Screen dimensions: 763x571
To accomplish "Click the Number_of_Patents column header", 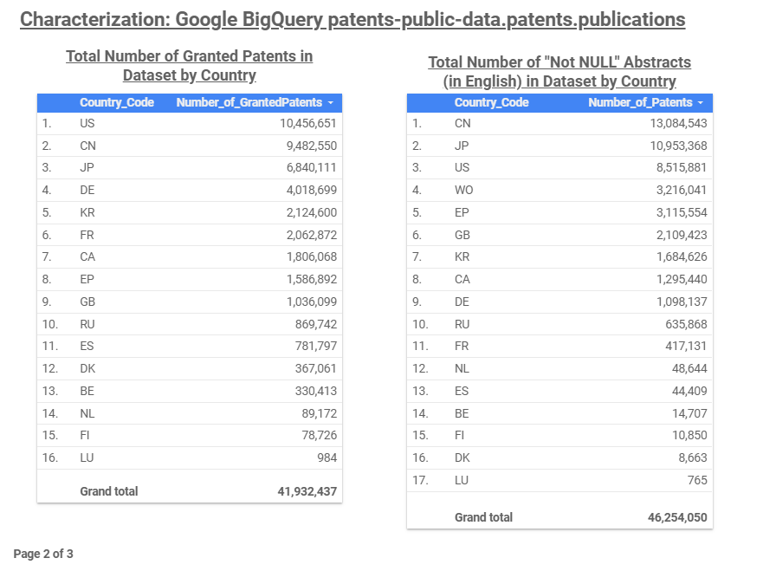I will tap(640, 102).
